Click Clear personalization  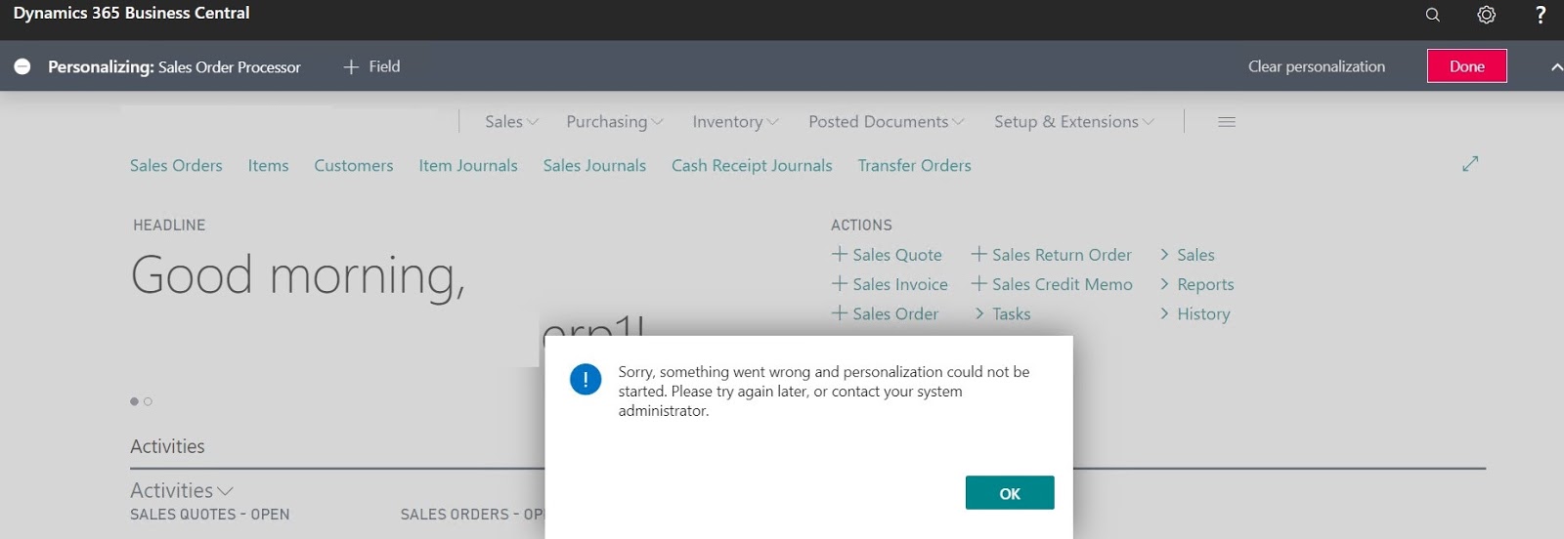click(x=1317, y=66)
